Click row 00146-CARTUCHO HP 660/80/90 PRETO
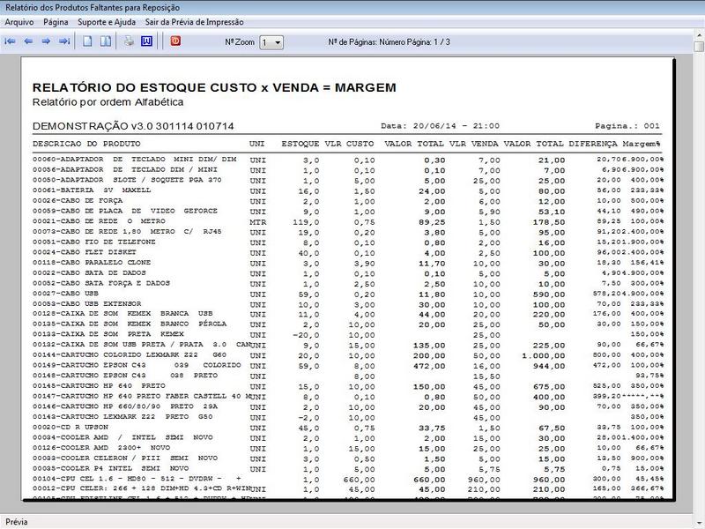This screenshot has width=705, height=529. click(x=347, y=407)
